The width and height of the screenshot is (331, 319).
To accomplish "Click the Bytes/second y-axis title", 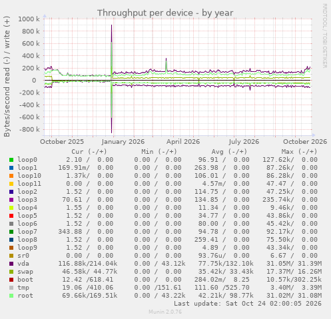I will coord(7,77).
